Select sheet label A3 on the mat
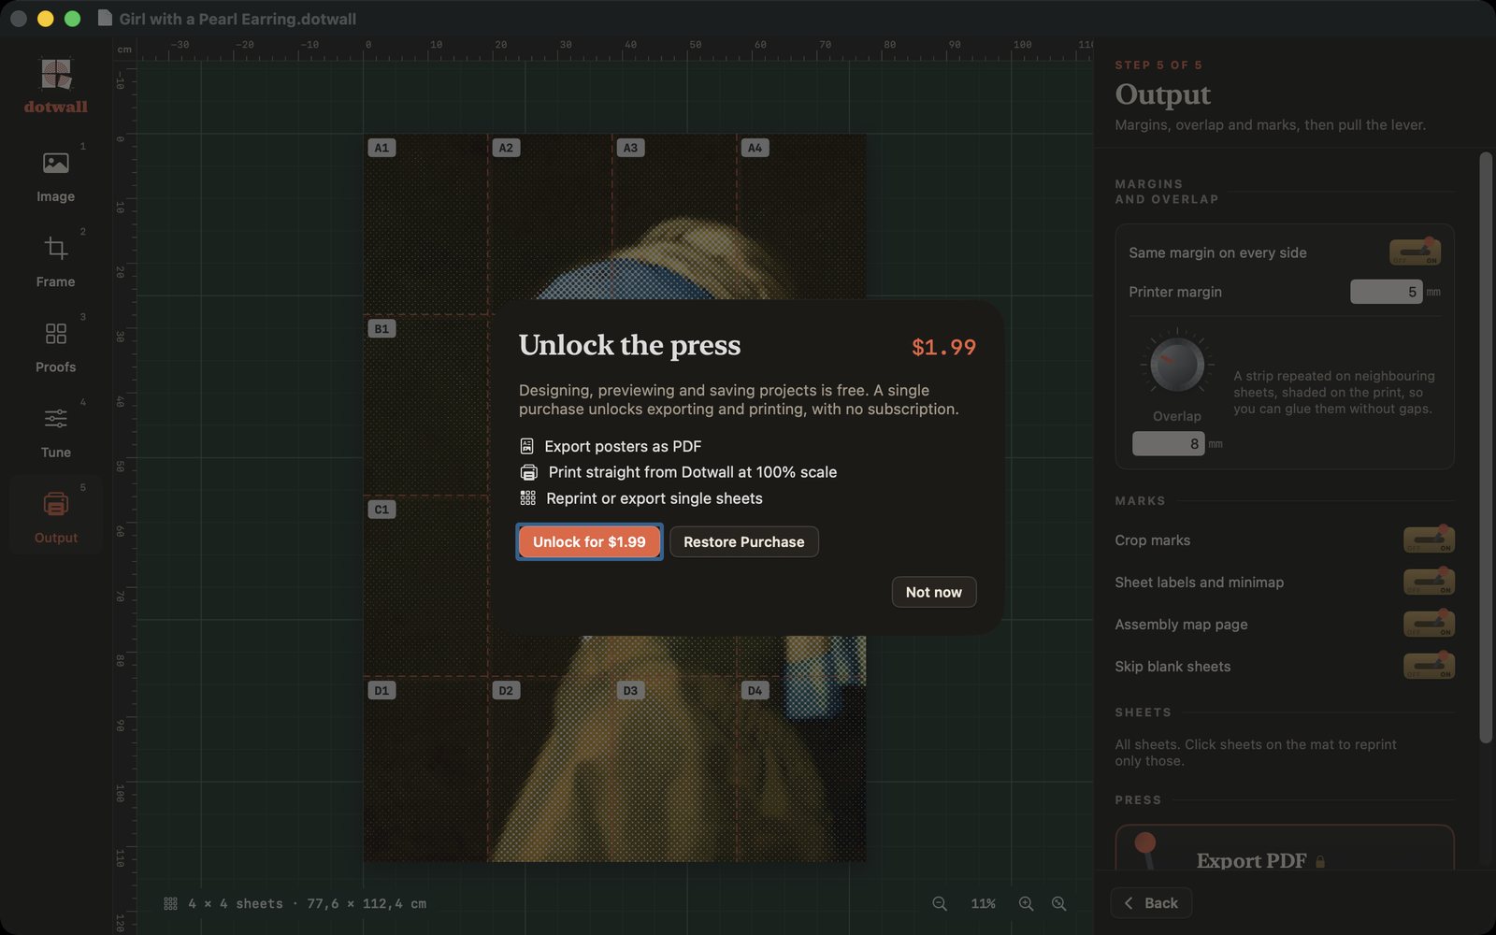 click(x=630, y=148)
